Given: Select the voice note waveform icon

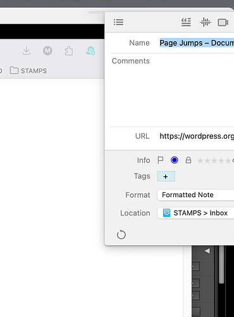Looking at the screenshot, I should (206, 22).
